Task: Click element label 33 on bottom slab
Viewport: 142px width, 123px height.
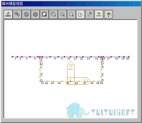Action: (x=52, y=83)
